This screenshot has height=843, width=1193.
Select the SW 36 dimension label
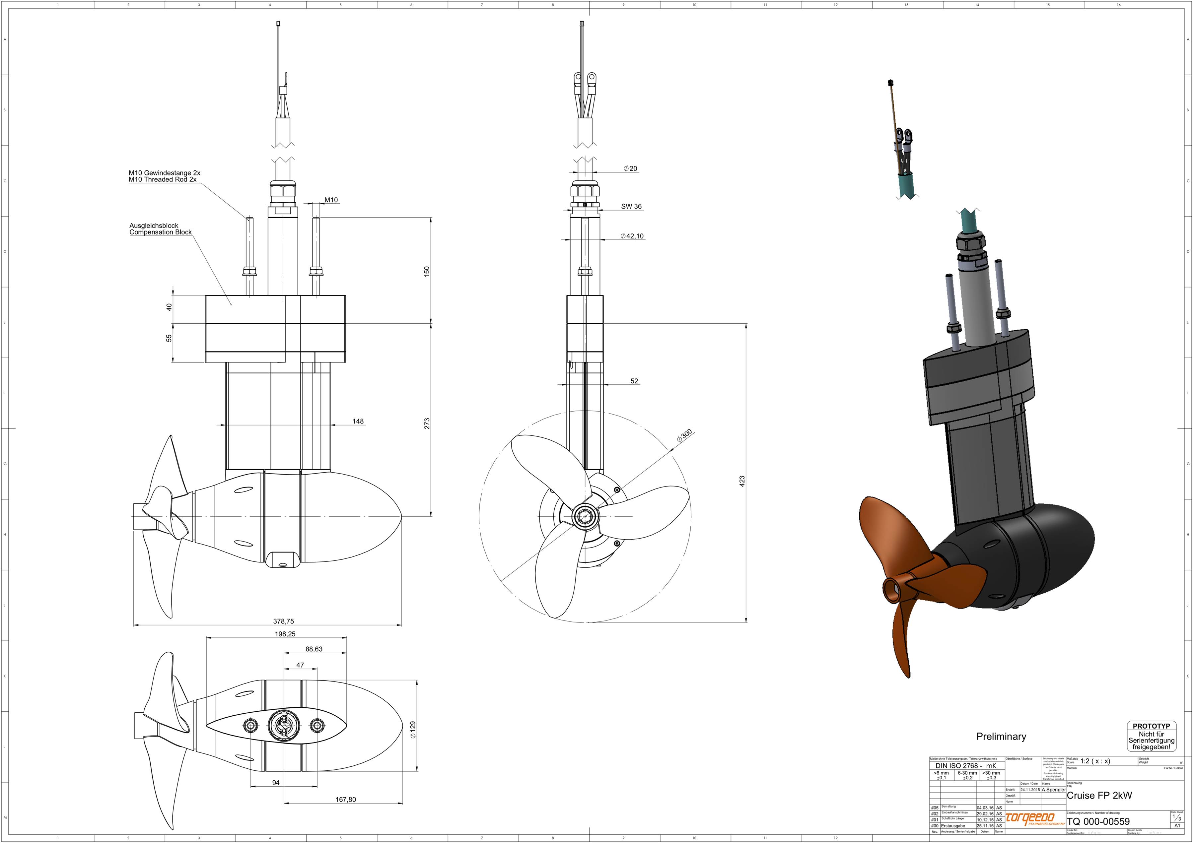pos(631,206)
